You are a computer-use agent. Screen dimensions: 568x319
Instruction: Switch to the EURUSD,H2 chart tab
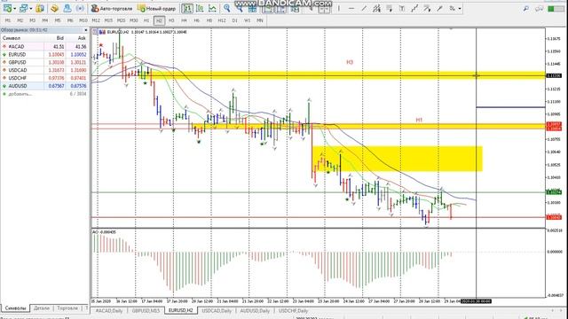(x=181, y=311)
